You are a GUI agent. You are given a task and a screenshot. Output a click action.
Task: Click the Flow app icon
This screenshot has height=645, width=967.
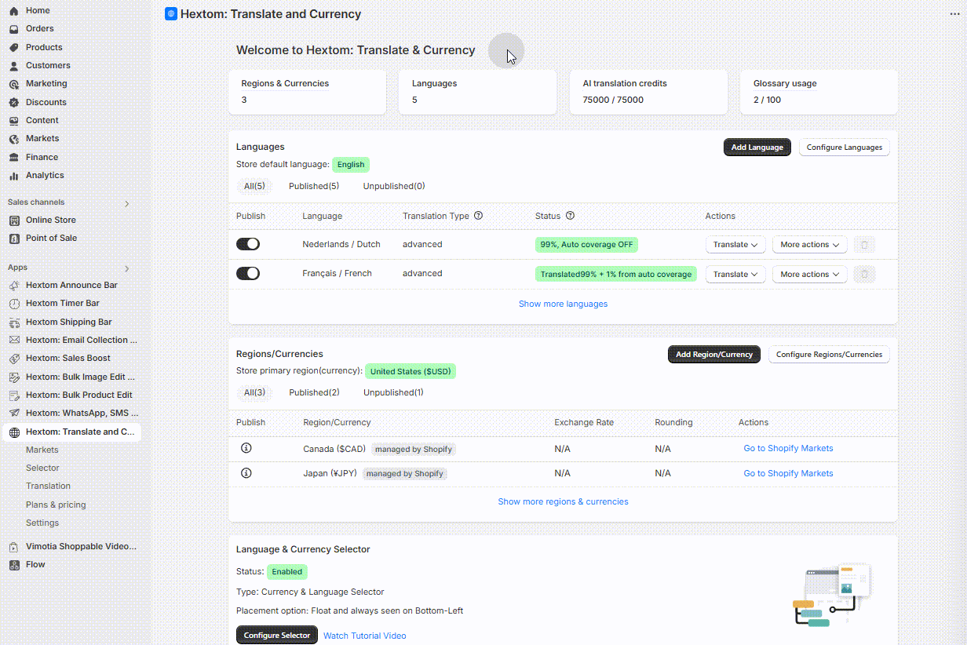pos(13,565)
